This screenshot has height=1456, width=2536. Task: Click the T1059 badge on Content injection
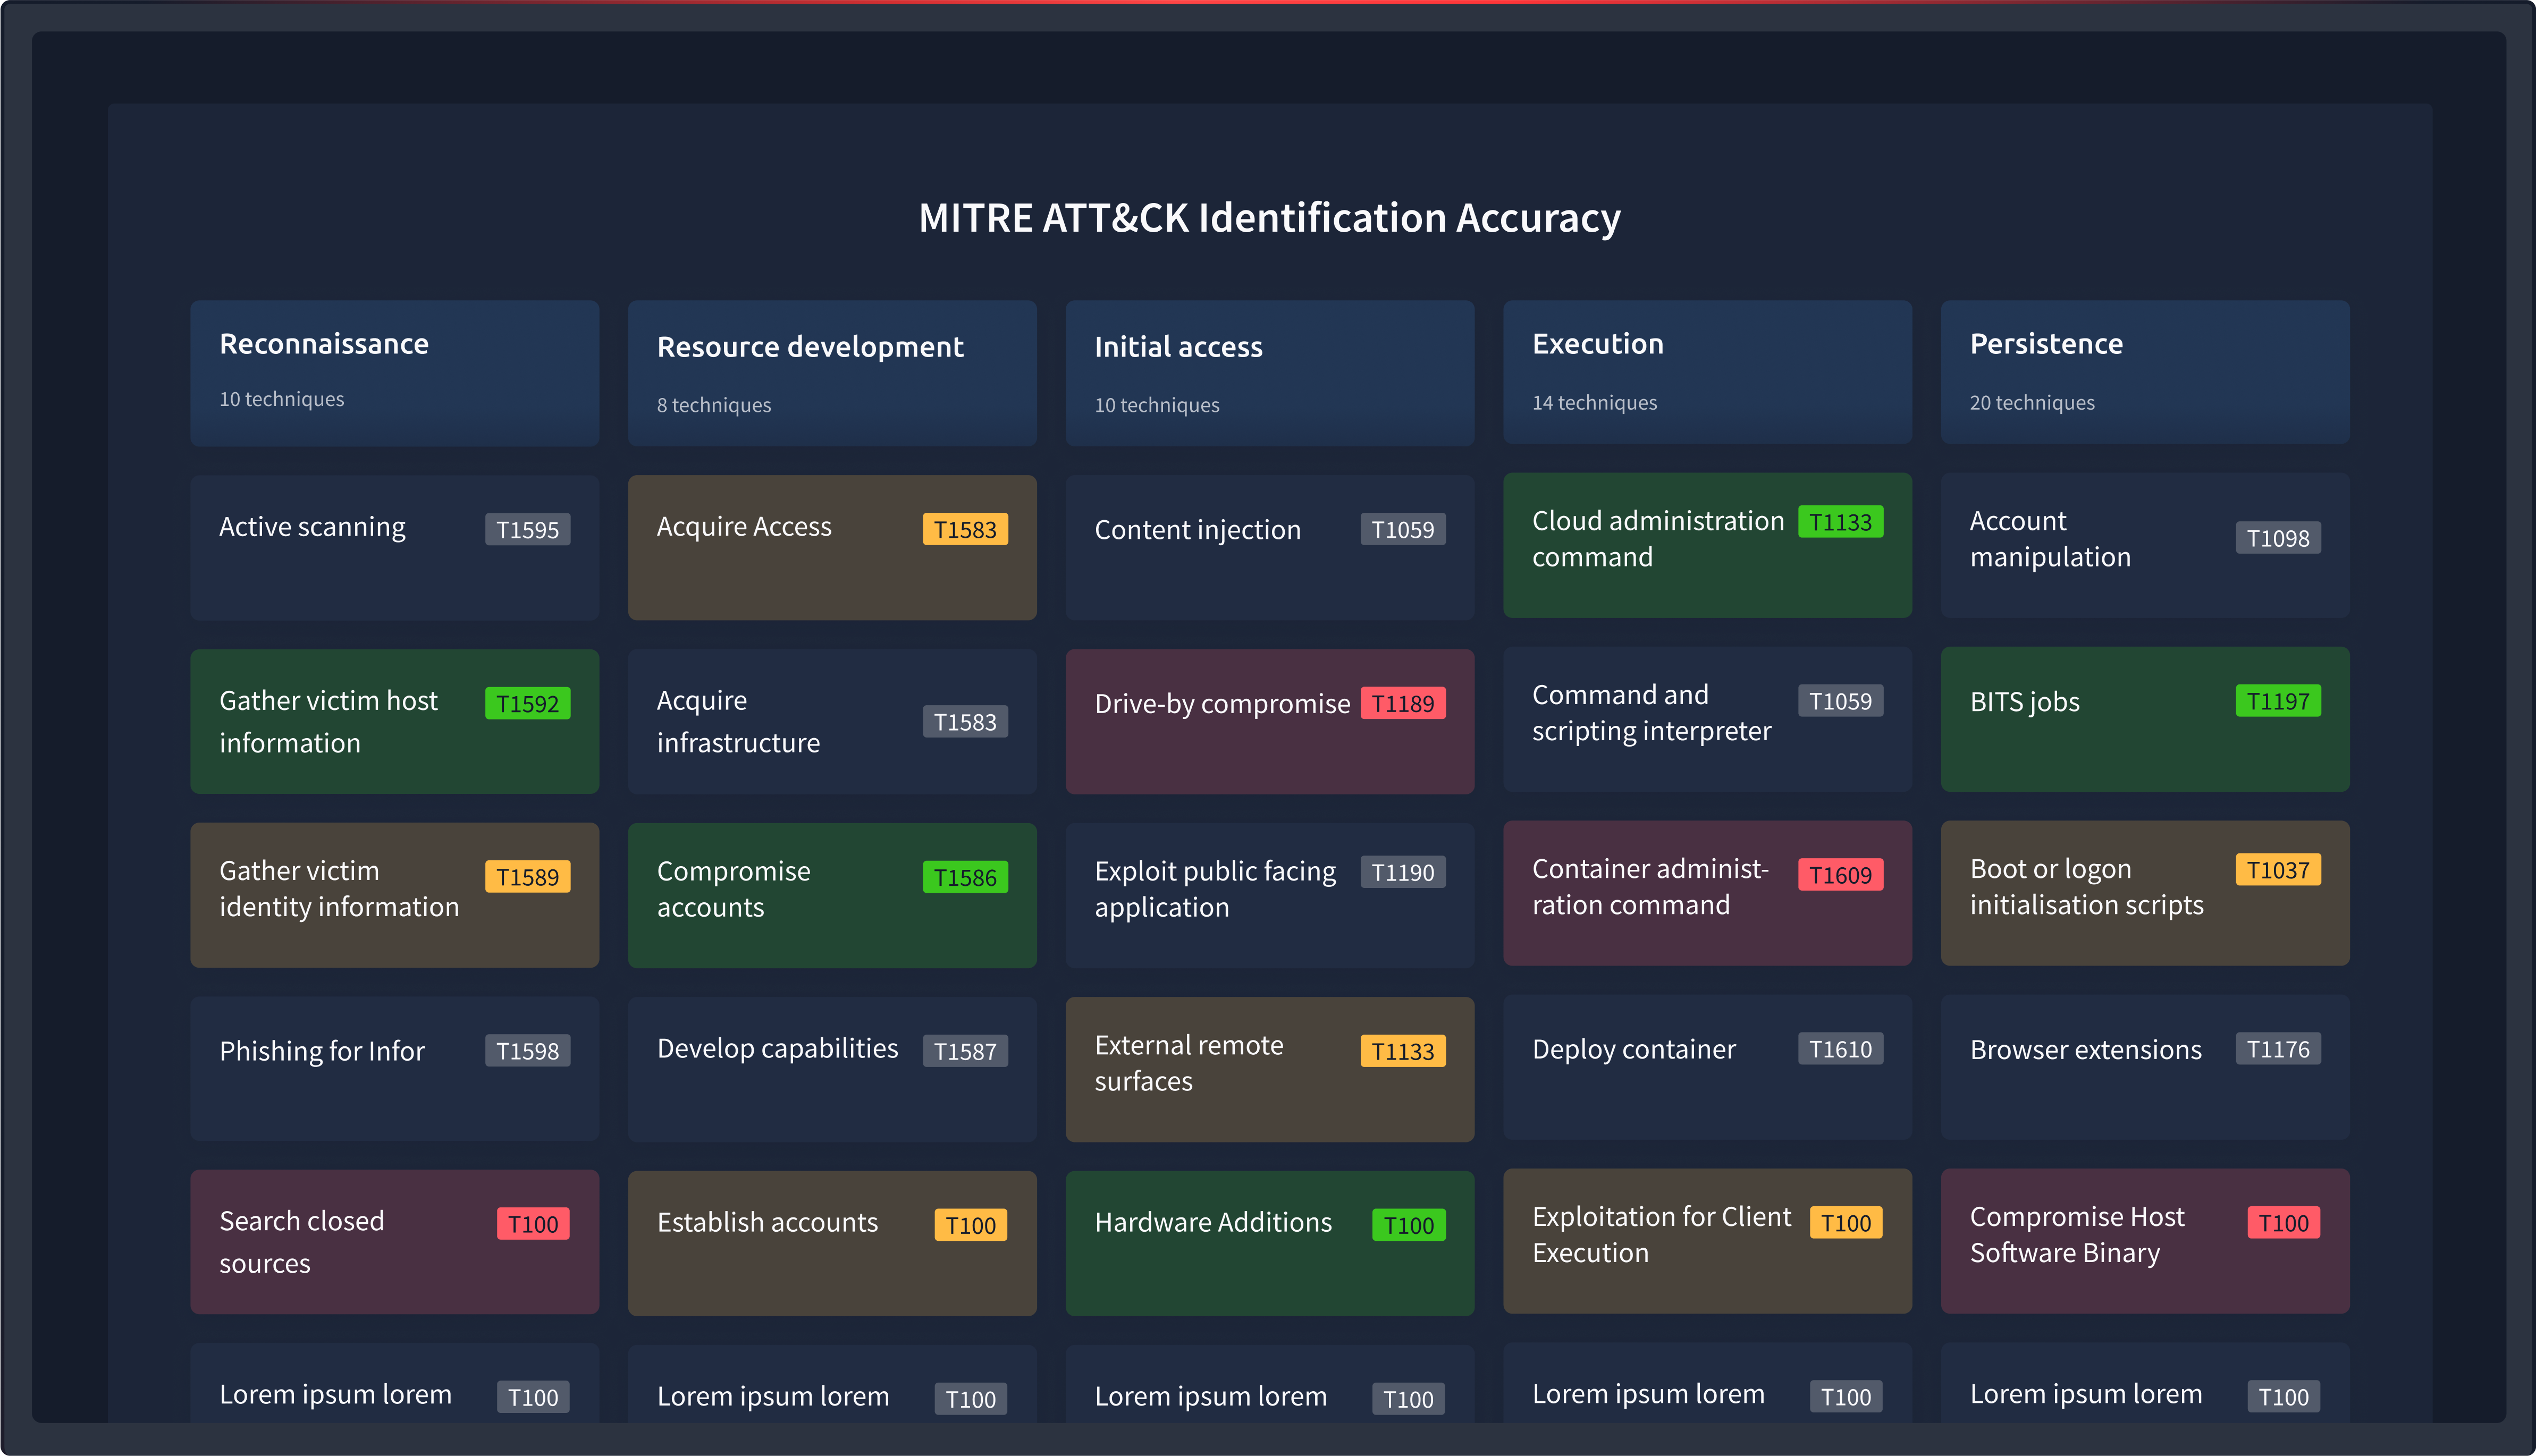point(1403,529)
